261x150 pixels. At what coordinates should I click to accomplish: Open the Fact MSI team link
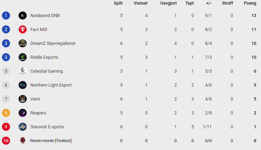[x=39, y=29]
